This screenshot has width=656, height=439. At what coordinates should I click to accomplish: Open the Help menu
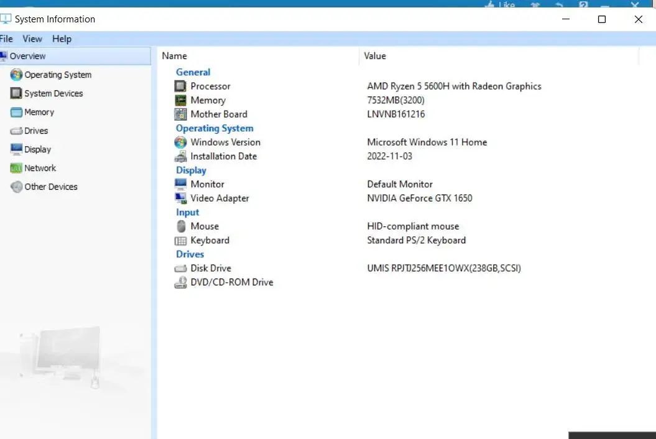pos(62,39)
